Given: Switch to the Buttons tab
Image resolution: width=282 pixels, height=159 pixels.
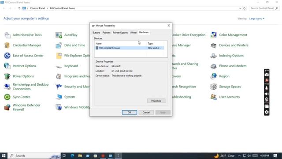Looking at the screenshot, I should 96,33.
